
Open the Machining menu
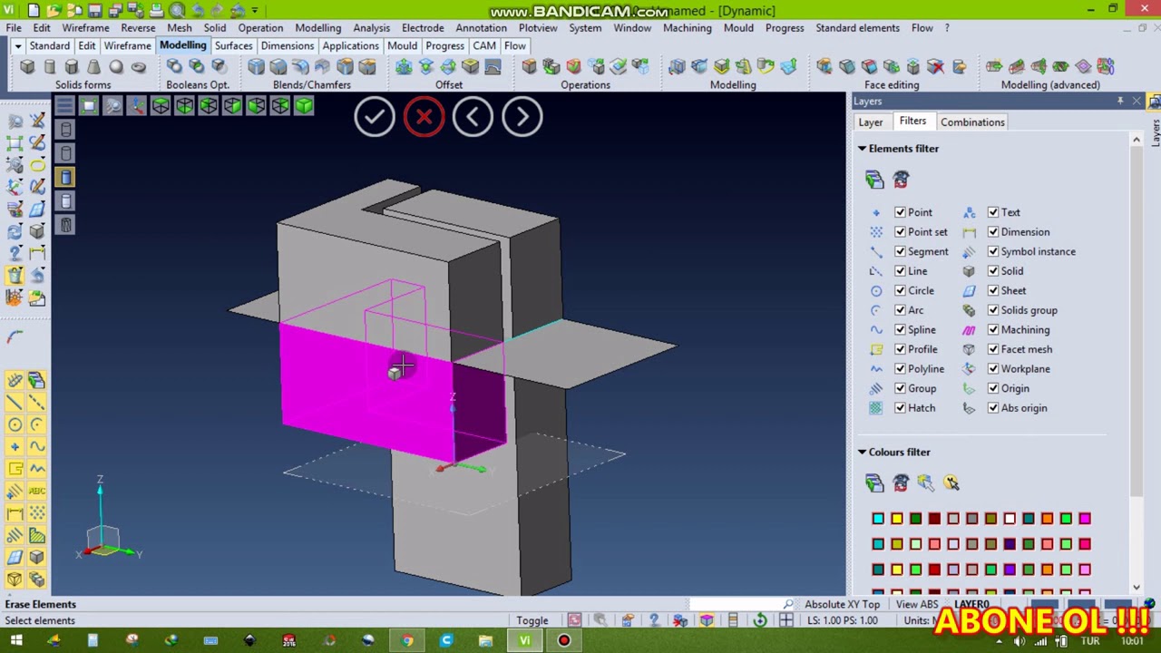(687, 28)
